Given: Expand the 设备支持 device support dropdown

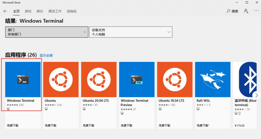Looking at the screenshot, I should (x=130, y=32).
